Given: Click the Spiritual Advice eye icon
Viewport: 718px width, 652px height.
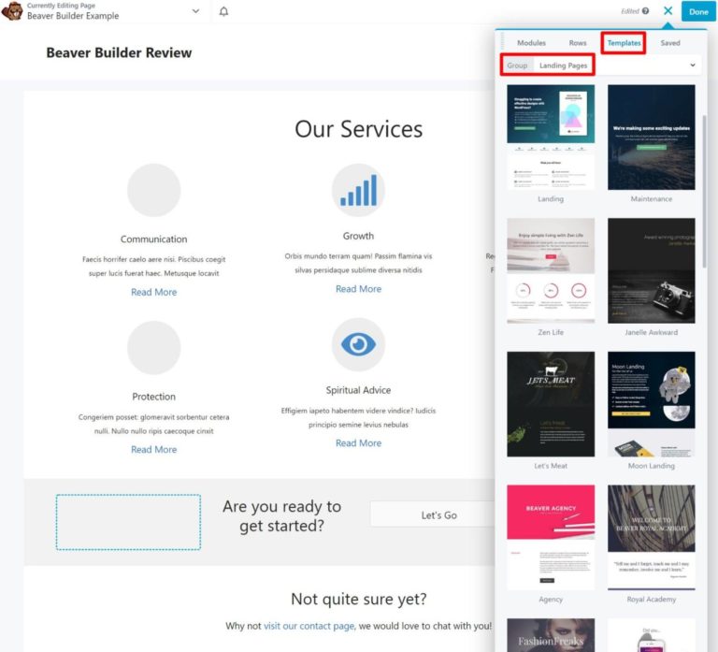Looking at the screenshot, I should [358, 344].
